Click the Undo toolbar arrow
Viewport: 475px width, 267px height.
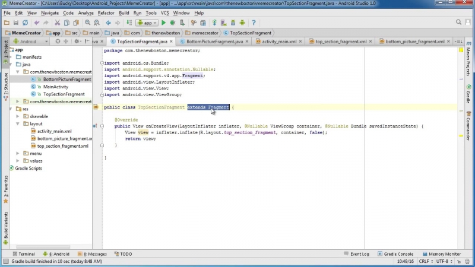point(37,23)
